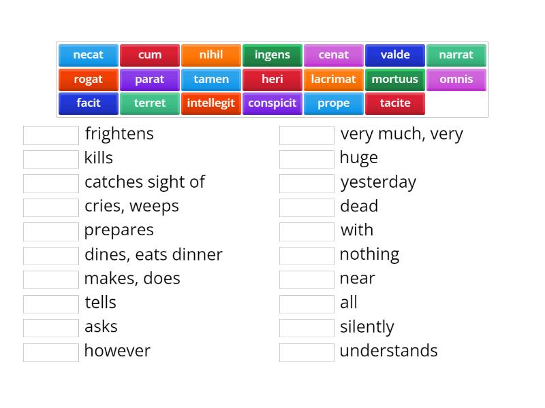Click the answer box next to 'understands'
The width and height of the screenshot is (545, 408).
point(307,352)
